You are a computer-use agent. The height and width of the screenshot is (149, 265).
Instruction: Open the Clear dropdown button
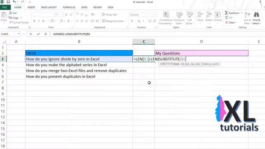pos(231,22)
